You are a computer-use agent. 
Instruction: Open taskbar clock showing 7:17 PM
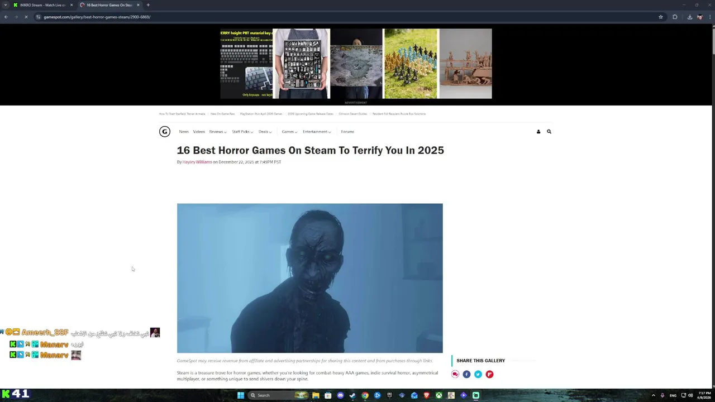tap(704, 395)
